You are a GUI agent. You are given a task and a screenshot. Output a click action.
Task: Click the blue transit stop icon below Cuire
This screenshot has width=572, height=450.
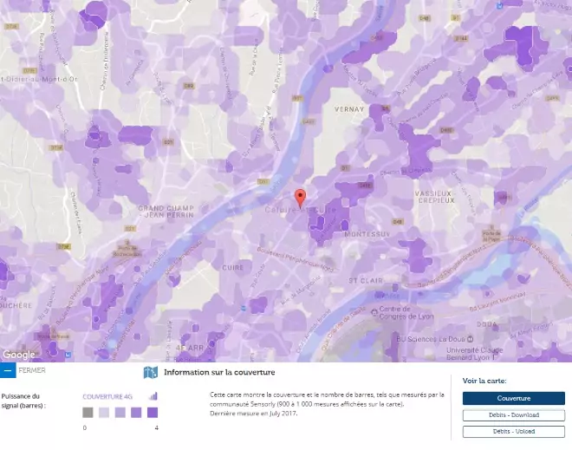click(x=244, y=309)
